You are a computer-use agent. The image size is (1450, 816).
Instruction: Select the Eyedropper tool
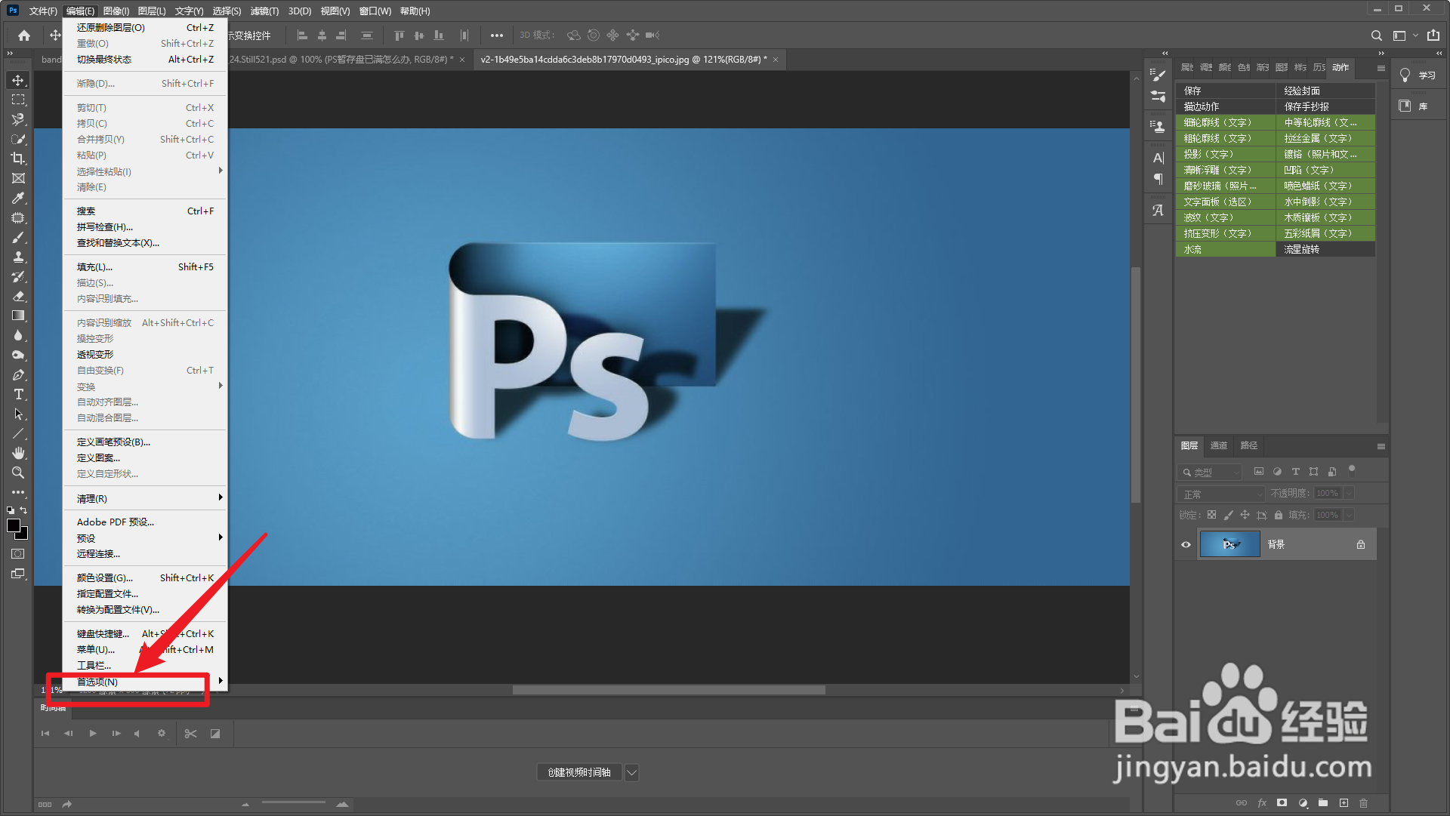click(18, 198)
